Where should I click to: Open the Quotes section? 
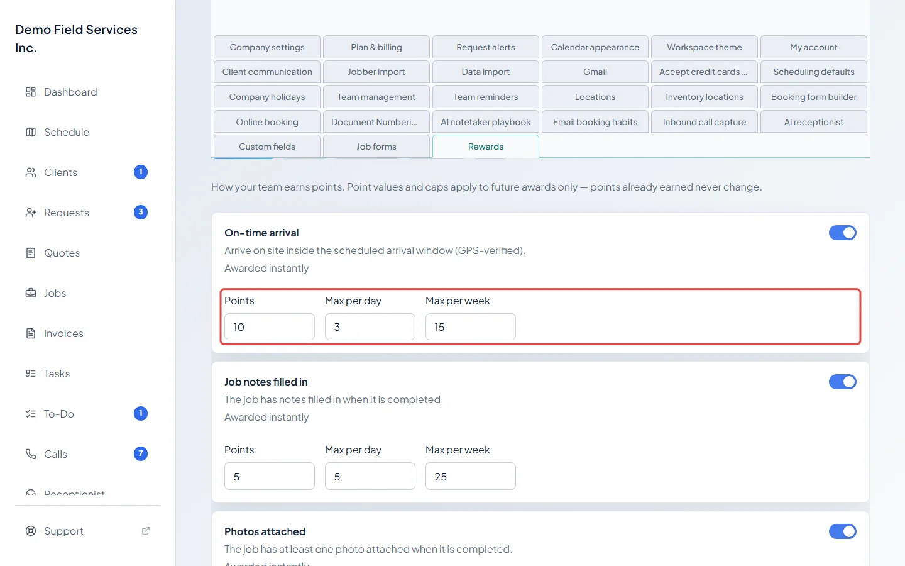87,253
